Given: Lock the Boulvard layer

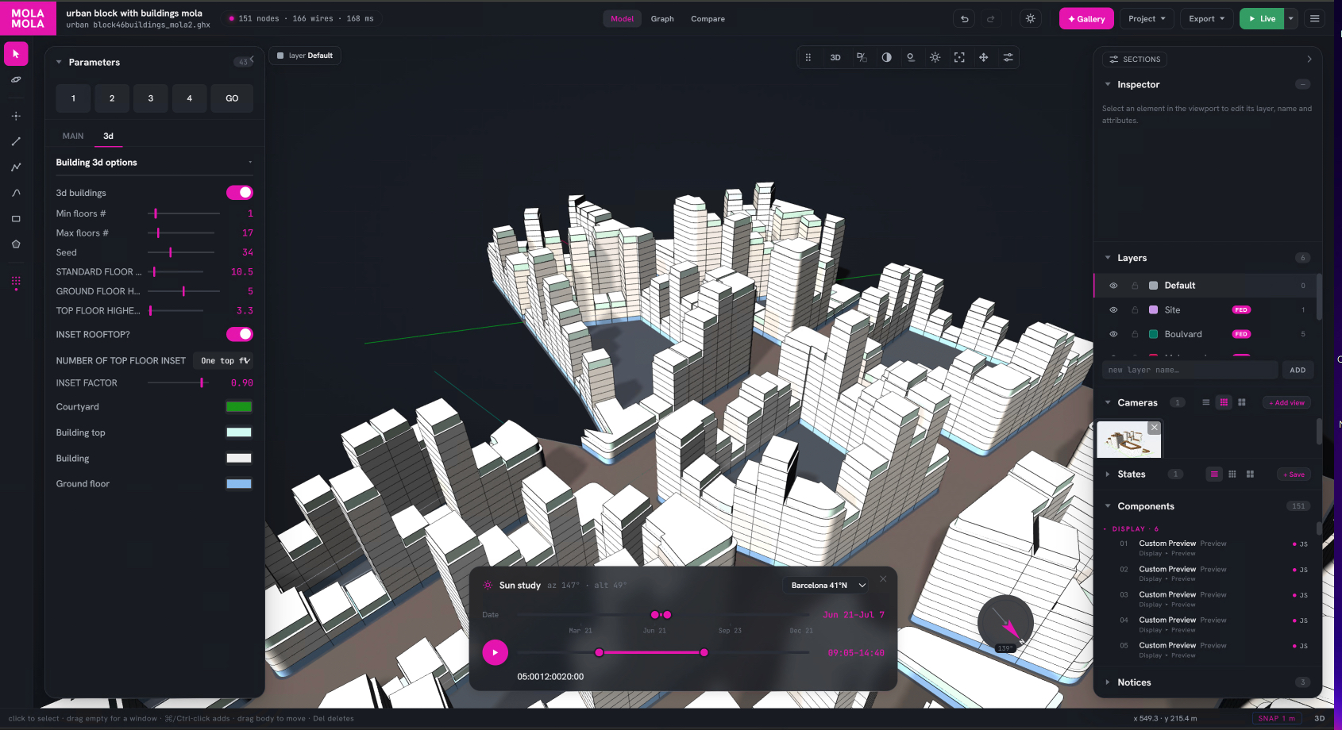Looking at the screenshot, I should pyautogui.click(x=1135, y=334).
